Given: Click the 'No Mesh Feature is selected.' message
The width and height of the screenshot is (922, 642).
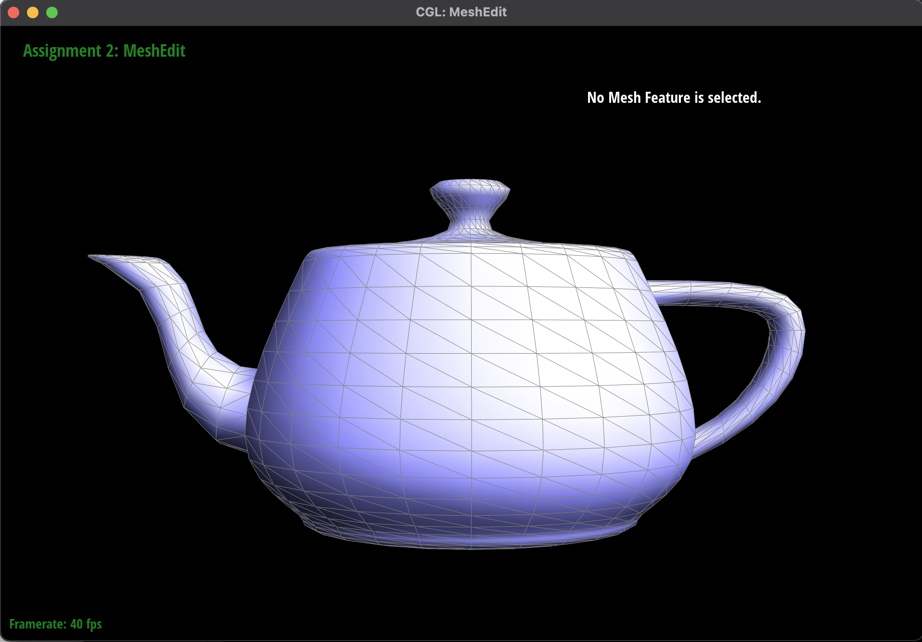Looking at the screenshot, I should pos(674,98).
